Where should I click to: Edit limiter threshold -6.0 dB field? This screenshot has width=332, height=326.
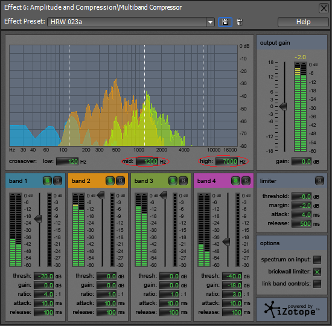coord(301,197)
